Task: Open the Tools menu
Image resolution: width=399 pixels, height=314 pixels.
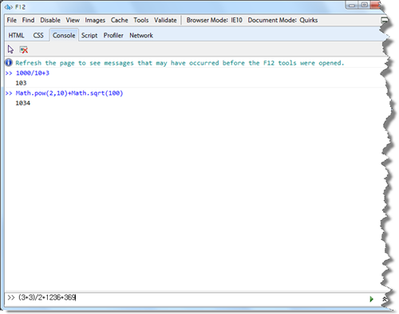Action: tap(141, 20)
